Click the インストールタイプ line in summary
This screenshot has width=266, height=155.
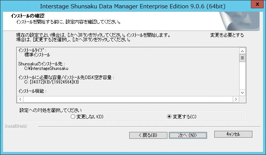point(32,50)
